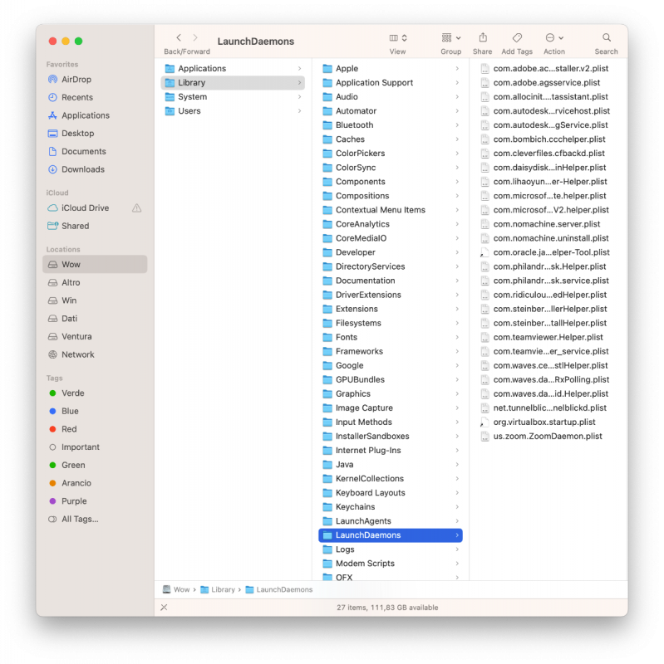
Task: Select the System folder in first column
Action: point(233,97)
